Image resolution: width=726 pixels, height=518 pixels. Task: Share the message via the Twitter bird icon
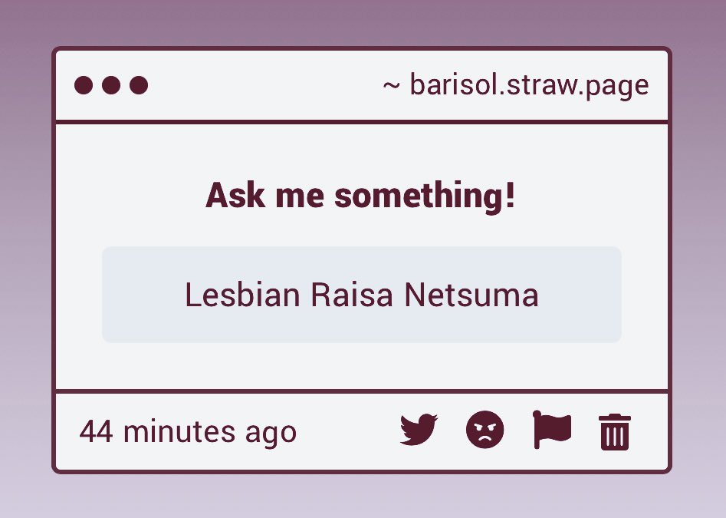(x=419, y=430)
